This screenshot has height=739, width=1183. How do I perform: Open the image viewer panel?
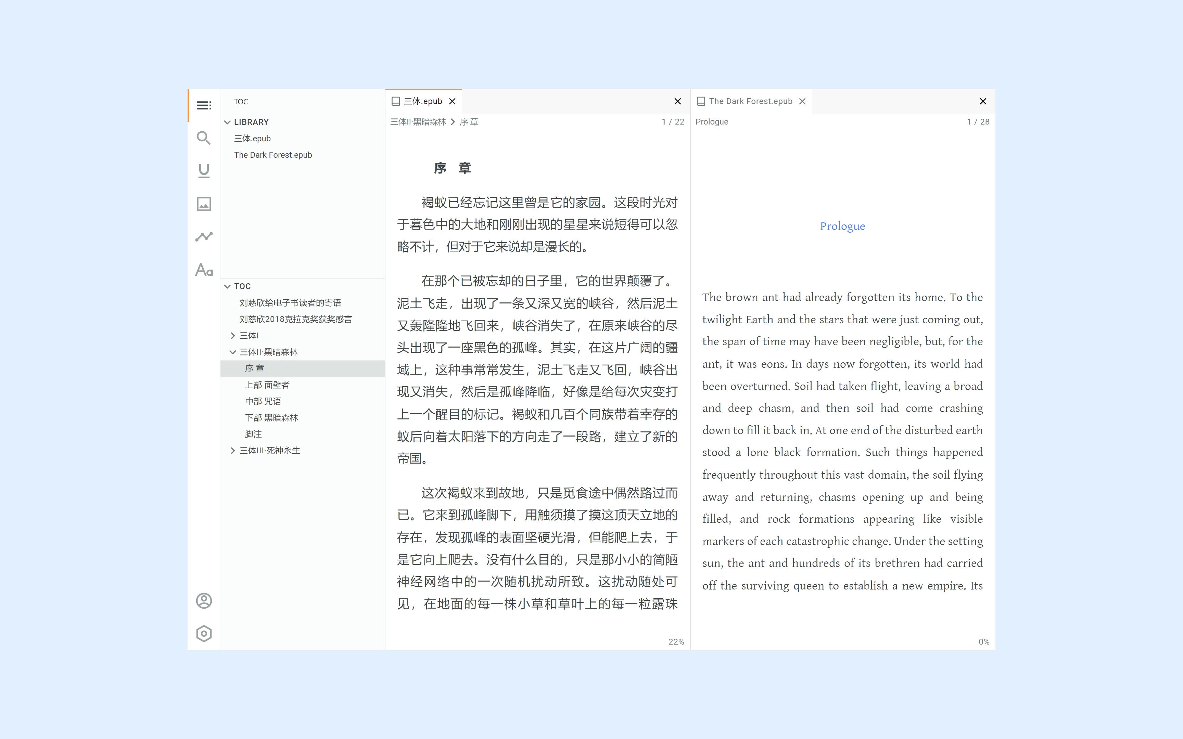(204, 204)
